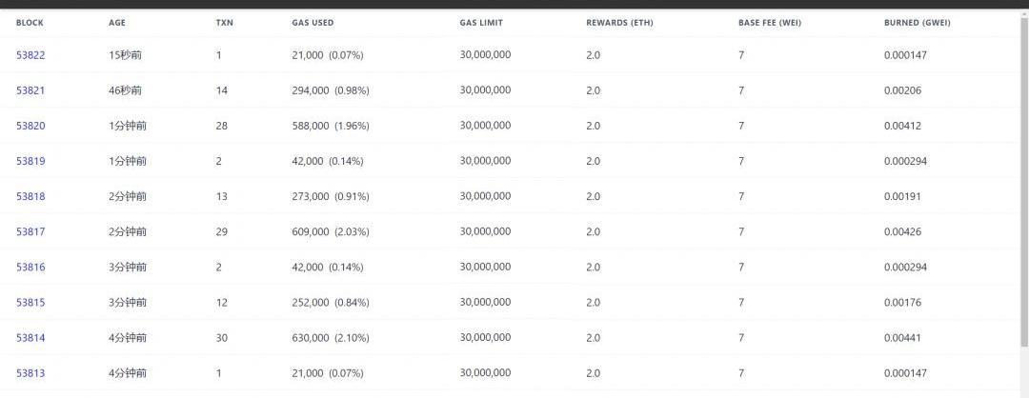Click the GAS USED column header
Viewport: 1029px width, 398px height.
[313, 23]
